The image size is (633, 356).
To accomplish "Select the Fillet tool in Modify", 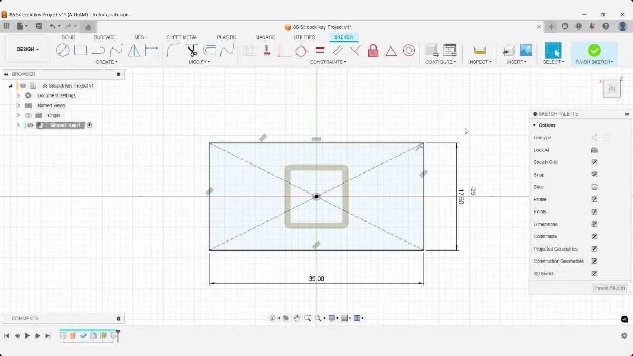I will click(174, 51).
